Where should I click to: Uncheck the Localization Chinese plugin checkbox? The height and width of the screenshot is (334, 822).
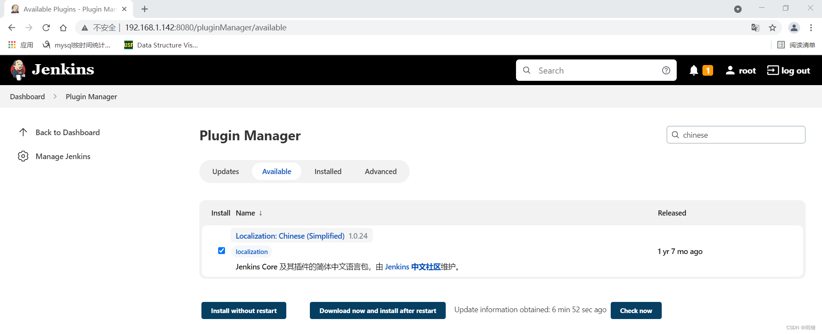(222, 251)
